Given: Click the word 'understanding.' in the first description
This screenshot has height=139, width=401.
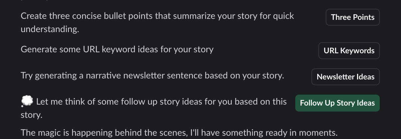Looking at the screenshot, I should (x=50, y=29).
